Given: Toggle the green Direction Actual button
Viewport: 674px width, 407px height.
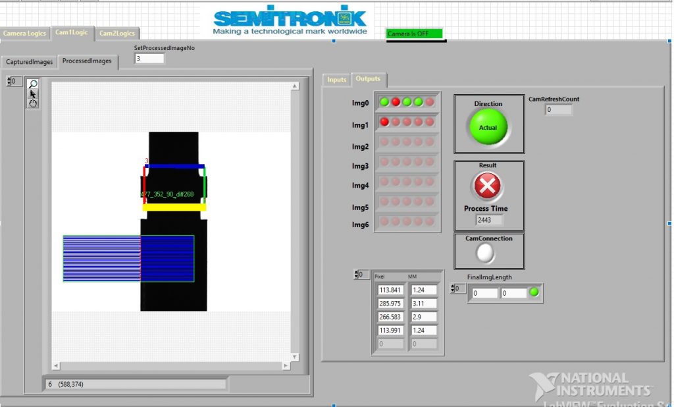Looking at the screenshot, I should 488,127.
